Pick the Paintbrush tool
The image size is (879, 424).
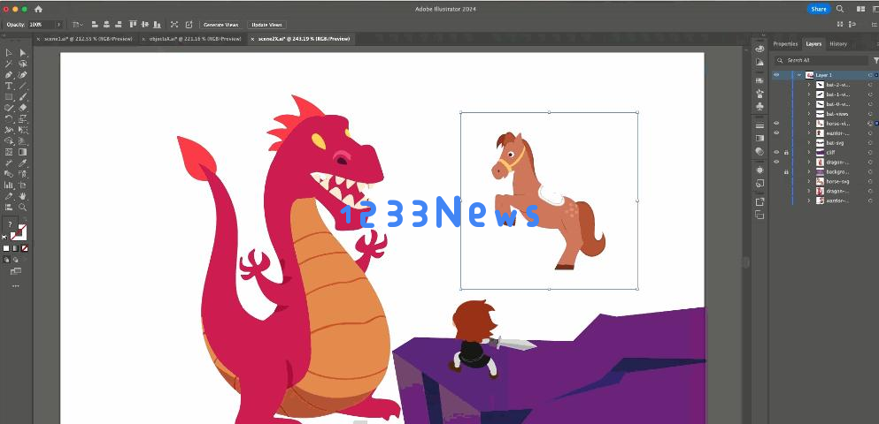pos(23,97)
